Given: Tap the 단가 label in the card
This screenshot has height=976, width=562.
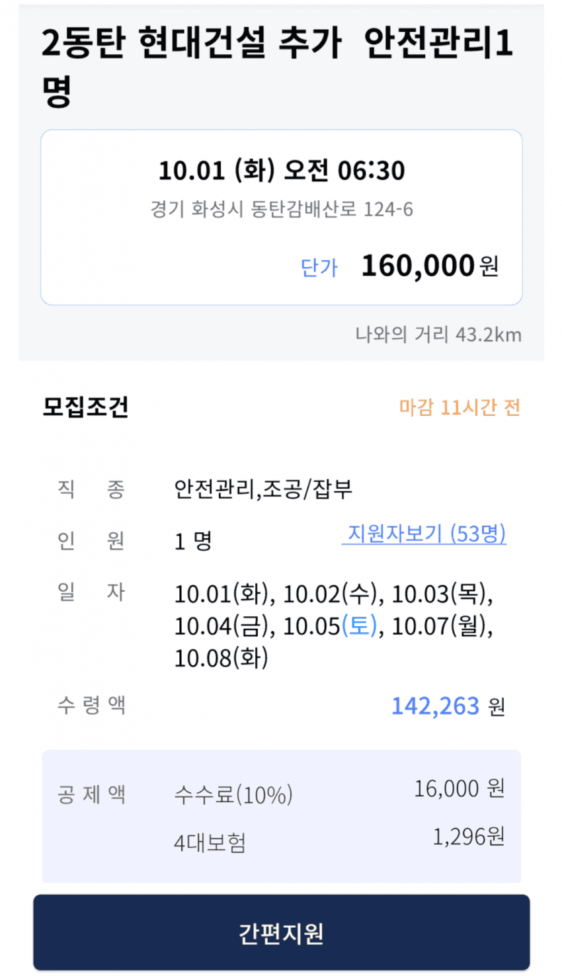Looking at the screenshot, I should click(x=319, y=268).
